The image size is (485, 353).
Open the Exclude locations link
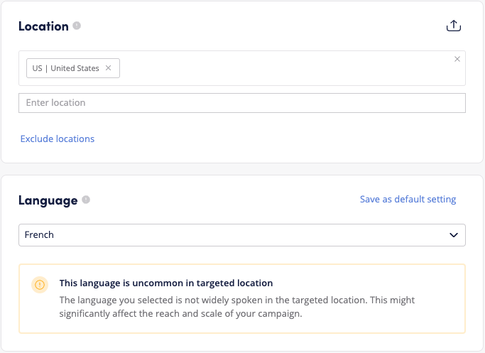pos(57,139)
